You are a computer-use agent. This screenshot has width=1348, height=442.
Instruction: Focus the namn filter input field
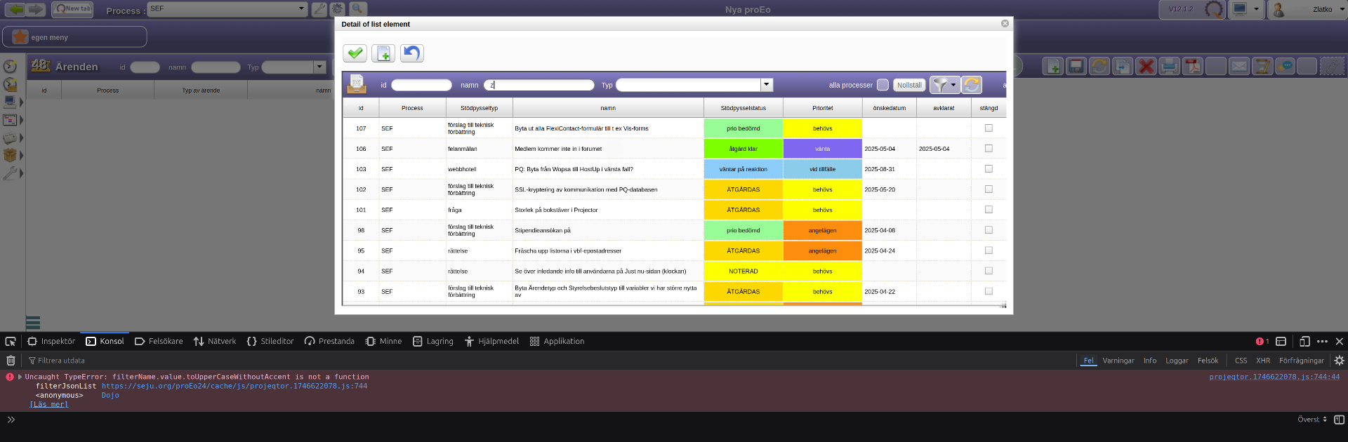coord(539,85)
